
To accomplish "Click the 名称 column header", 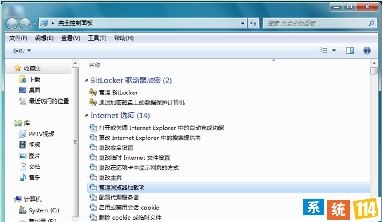I will coord(94,65).
